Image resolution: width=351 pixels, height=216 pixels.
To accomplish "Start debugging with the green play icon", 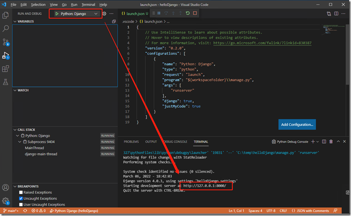I will [x=57, y=14].
